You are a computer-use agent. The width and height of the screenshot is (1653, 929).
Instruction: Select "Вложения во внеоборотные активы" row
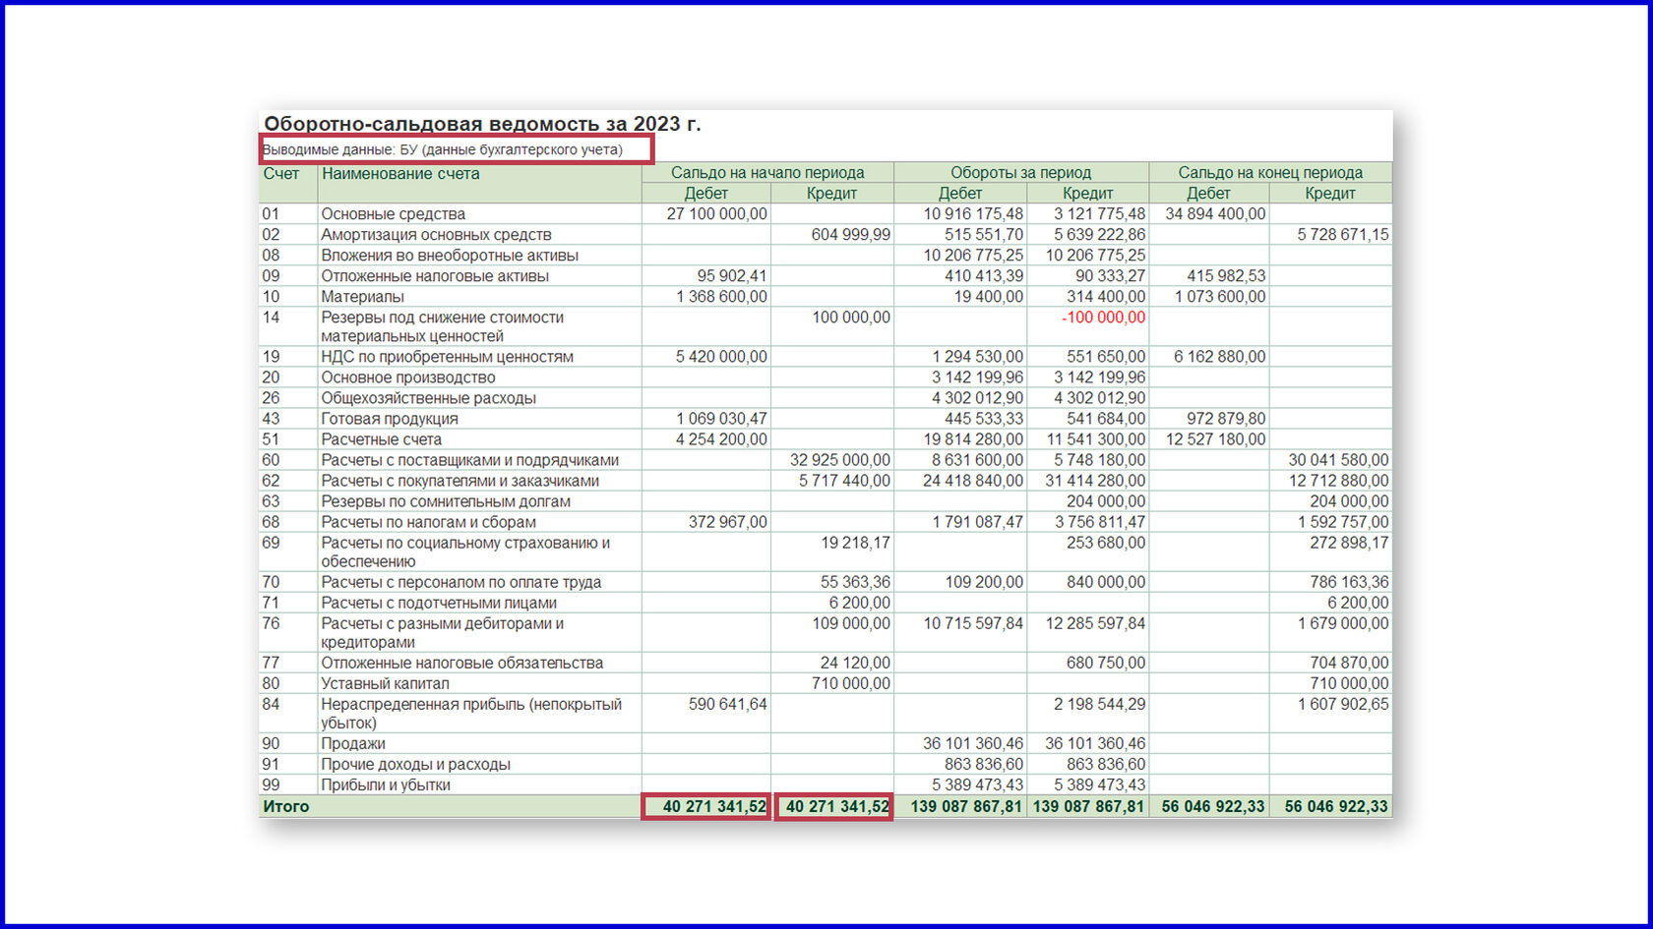pyautogui.click(x=825, y=256)
